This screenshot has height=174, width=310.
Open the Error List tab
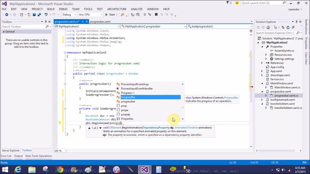pyautogui.click(x=6, y=156)
